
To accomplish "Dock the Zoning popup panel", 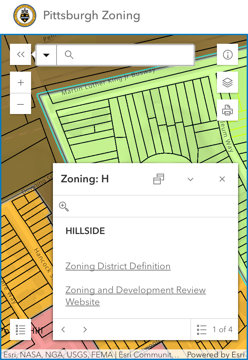I will [x=159, y=179].
